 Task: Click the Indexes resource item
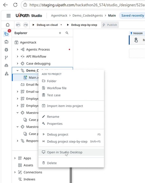(x=29, y=179)
